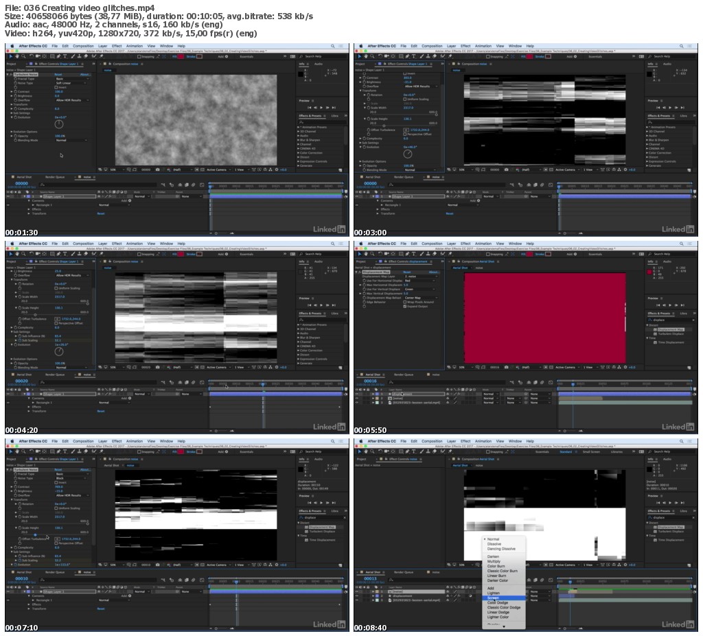Select the Selection arrow tool in the 00:08:40 frame
The height and width of the screenshot is (636, 703).
(x=359, y=452)
